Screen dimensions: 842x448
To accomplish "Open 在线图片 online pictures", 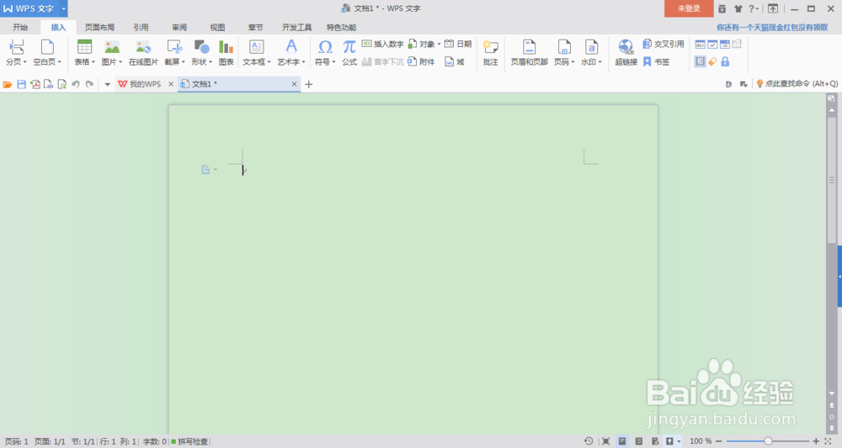I will [143, 52].
